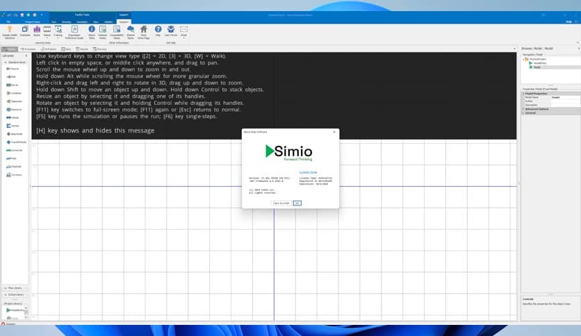Select the Definitions window tab
This screenshot has height=336, width=581.
(x=49, y=49)
